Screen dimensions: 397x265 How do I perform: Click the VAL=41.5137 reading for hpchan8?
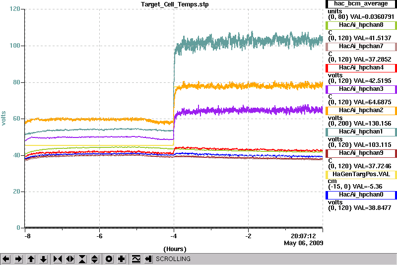(373, 38)
